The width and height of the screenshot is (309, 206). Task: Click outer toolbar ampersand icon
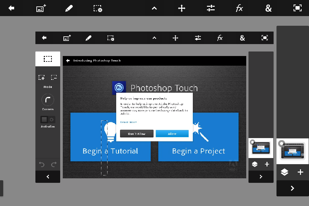click(268, 8)
